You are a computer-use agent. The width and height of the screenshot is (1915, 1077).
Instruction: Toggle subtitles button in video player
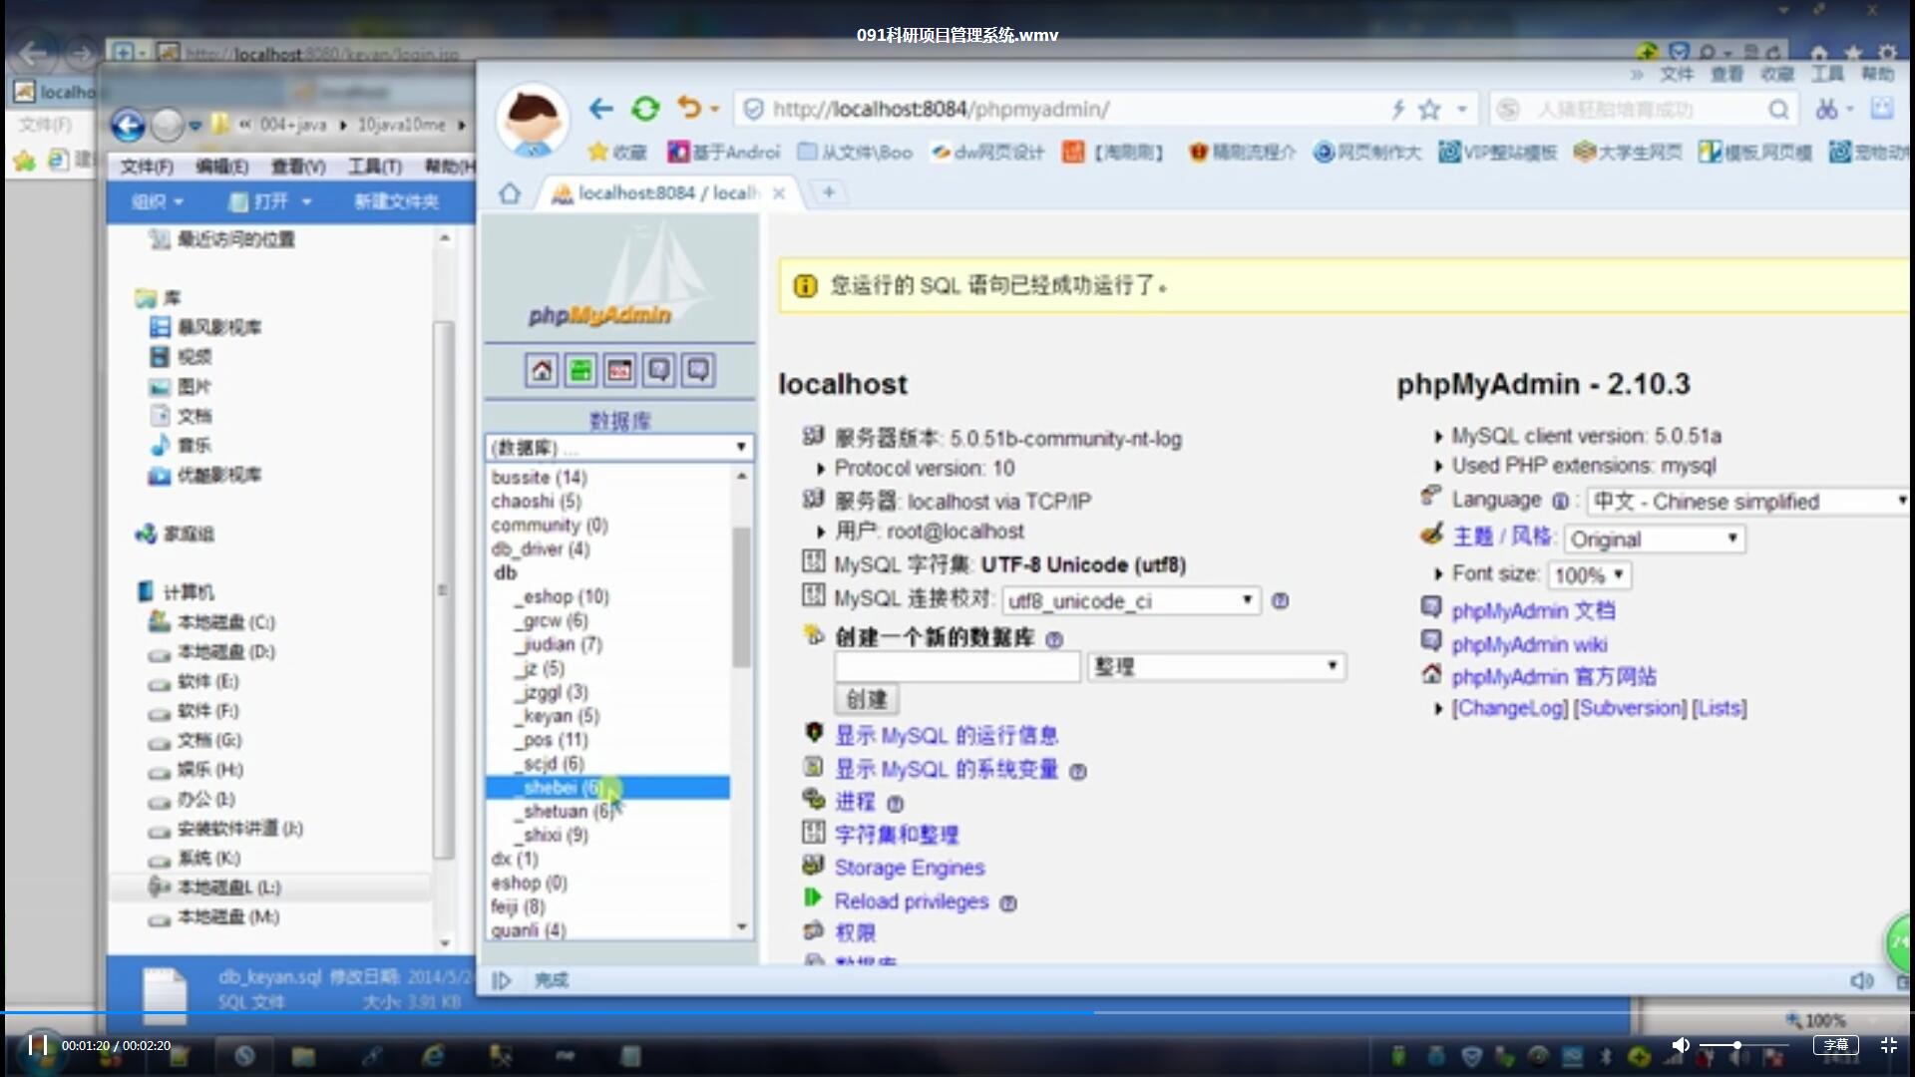[x=1835, y=1045]
